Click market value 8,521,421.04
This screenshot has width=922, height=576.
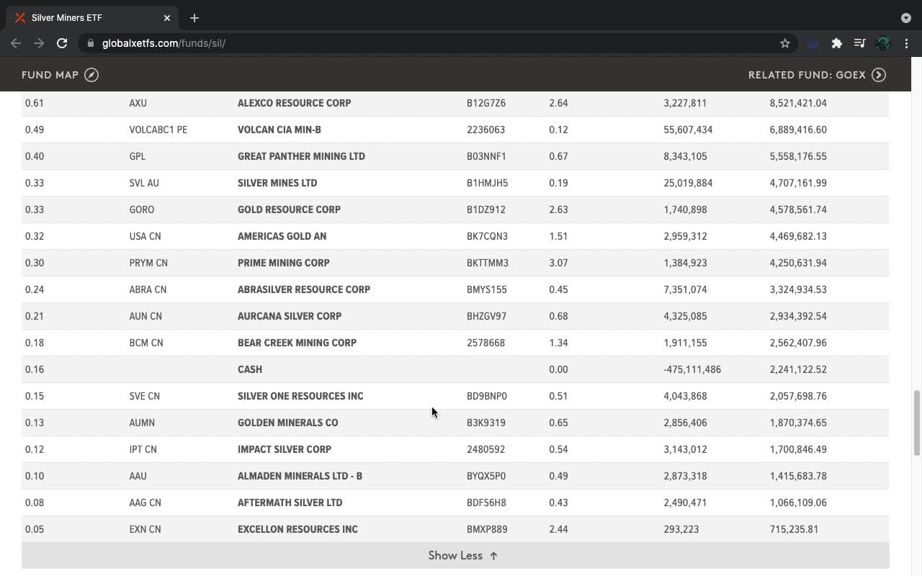coord(798,103)
